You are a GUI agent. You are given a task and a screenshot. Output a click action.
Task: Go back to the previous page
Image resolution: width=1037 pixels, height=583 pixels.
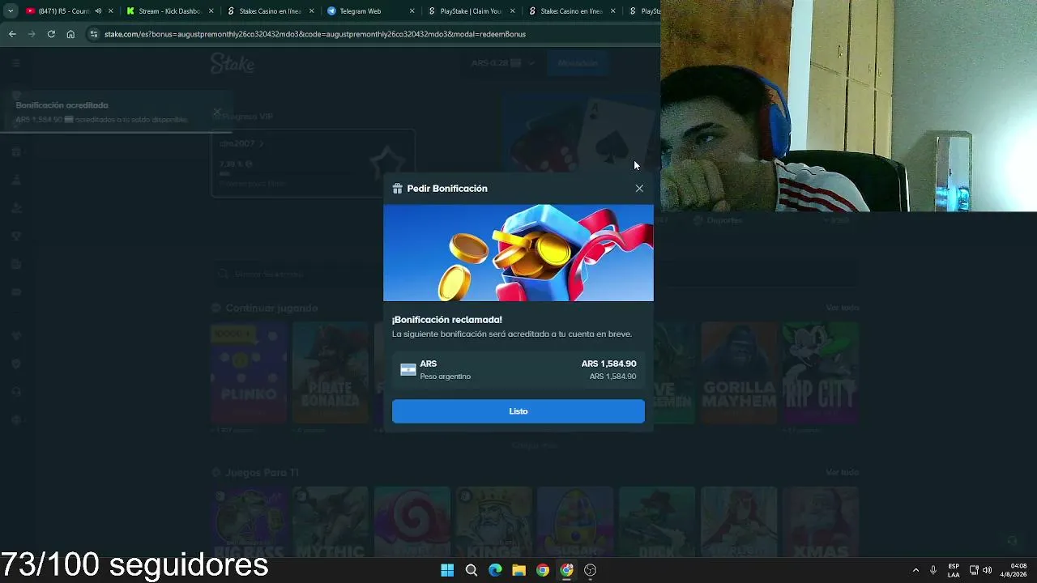12,34
